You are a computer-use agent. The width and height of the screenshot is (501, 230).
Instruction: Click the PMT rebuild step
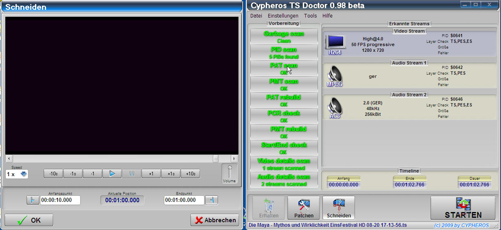(x=284, y=132)
